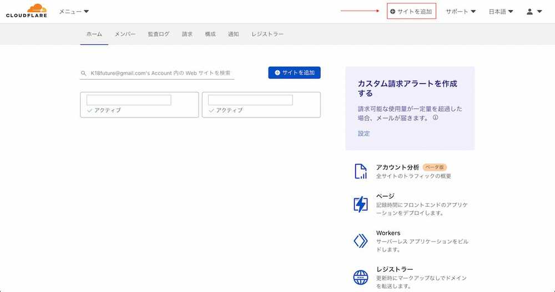Open the 日本語 language selector
The height and width of the screenshot is (292, 555).
pyautogui.click(x=501, y=12)
